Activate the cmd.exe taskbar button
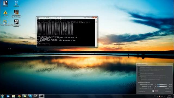Viewport: 174px width, 98px height. (x=42, y=96)
